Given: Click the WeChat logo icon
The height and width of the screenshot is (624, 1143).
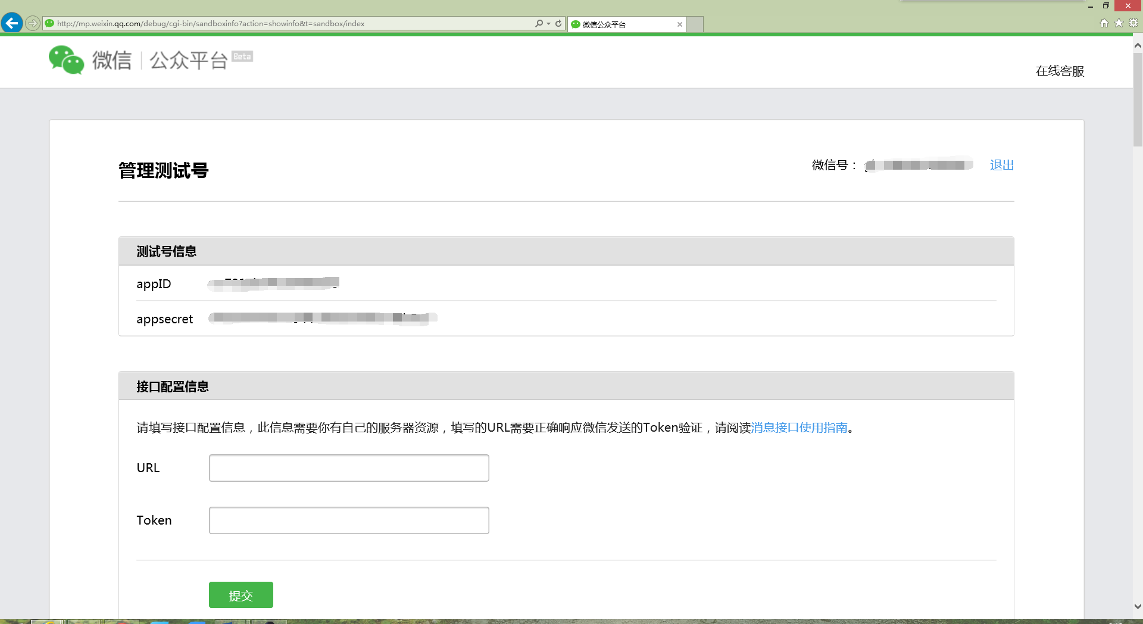Looking at the screenshot, I should 66,60.
